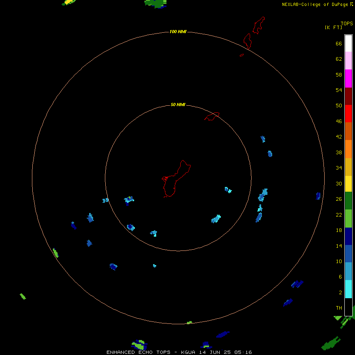Click the "TOPS" legend title
The image size is (355, 355).
coord(347,23)
